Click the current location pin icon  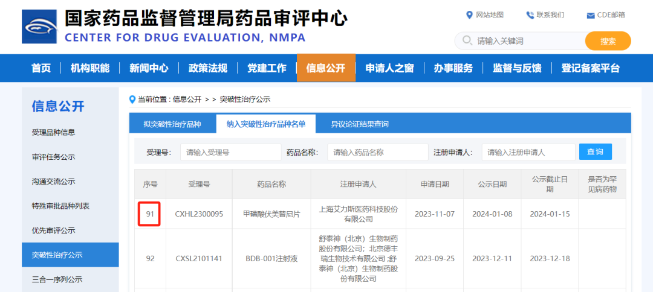[x=132, y=99]
